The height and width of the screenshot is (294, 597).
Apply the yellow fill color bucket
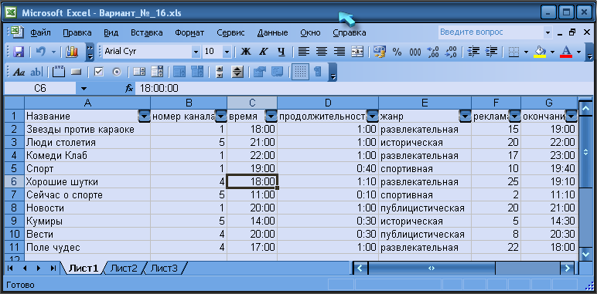(540, 52)
